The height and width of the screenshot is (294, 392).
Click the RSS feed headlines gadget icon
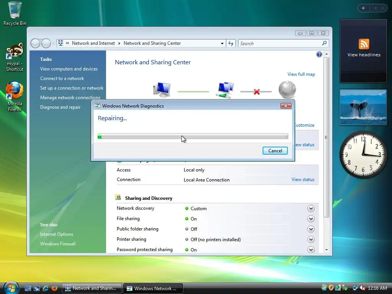(x=364, y=44)
